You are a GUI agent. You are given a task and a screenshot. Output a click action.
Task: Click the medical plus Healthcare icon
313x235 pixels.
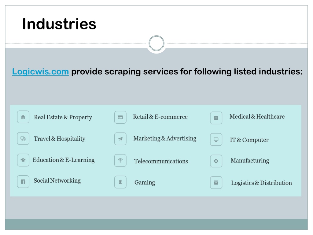coord(216,118)
